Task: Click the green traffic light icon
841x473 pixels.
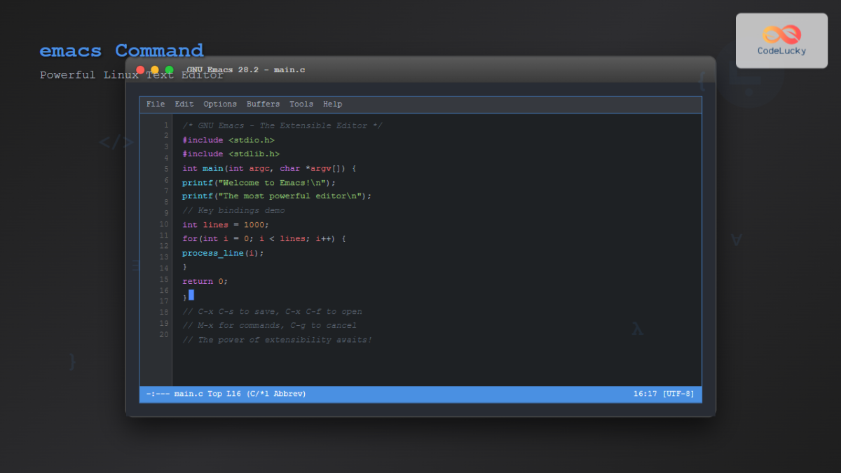Action: tap(168, 69)
